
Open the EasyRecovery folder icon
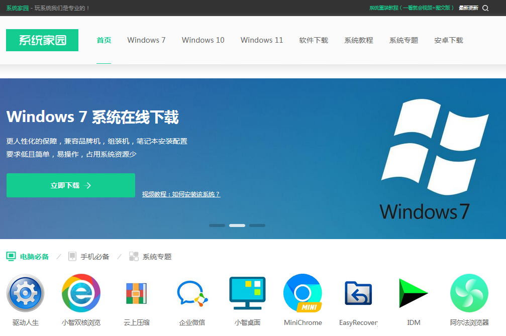pyautogui.click(x=359, y=293)
